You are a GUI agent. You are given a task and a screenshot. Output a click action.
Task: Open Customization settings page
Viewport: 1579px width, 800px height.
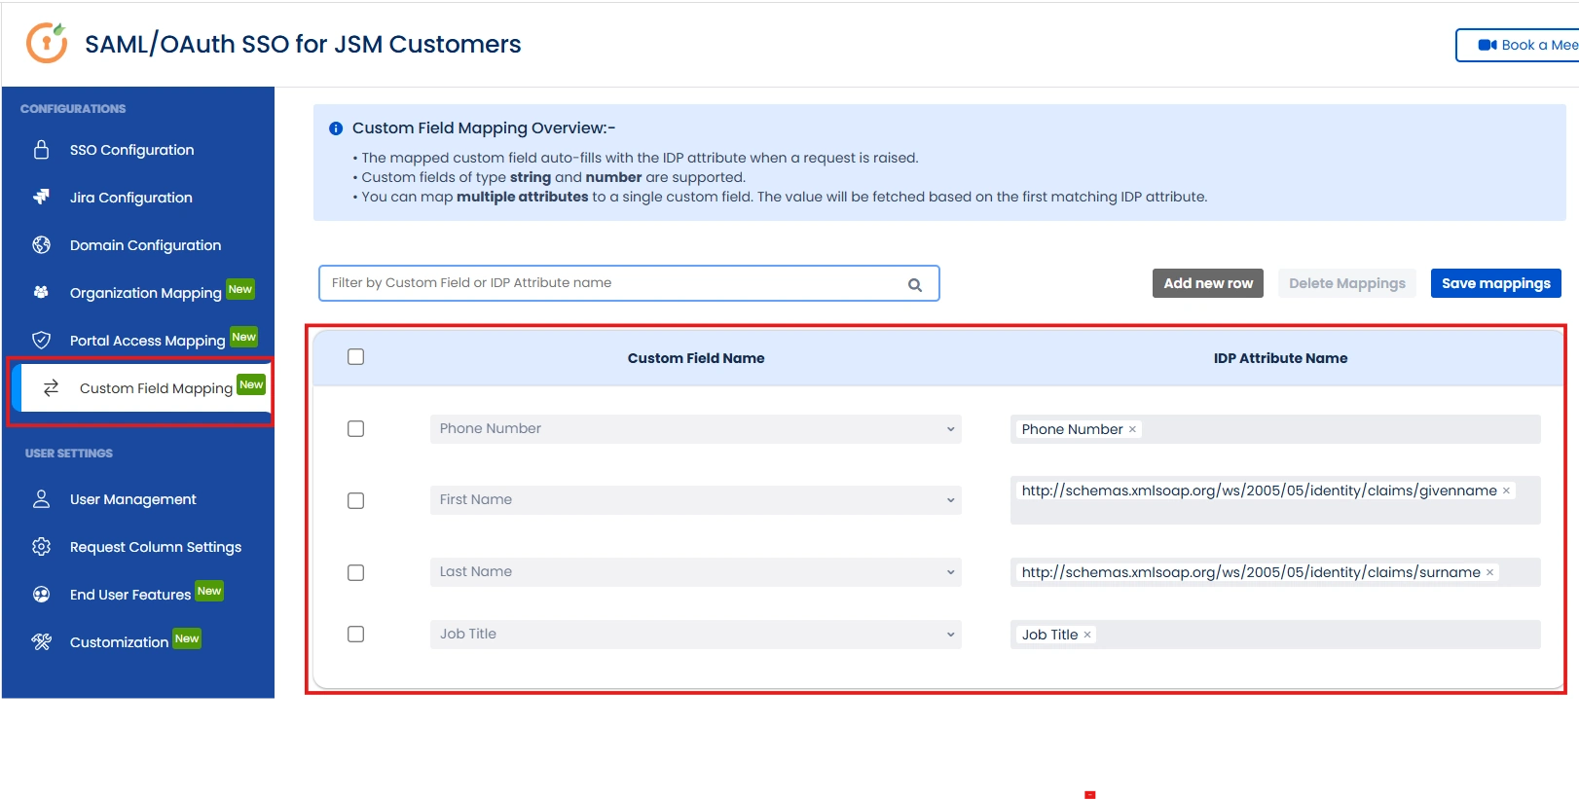tap(119, 642)
